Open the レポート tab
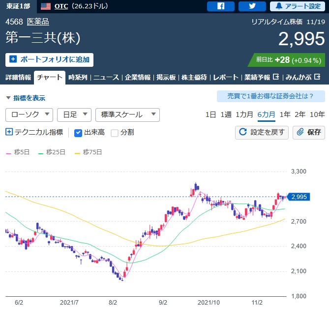 click(x=226, y=77)
